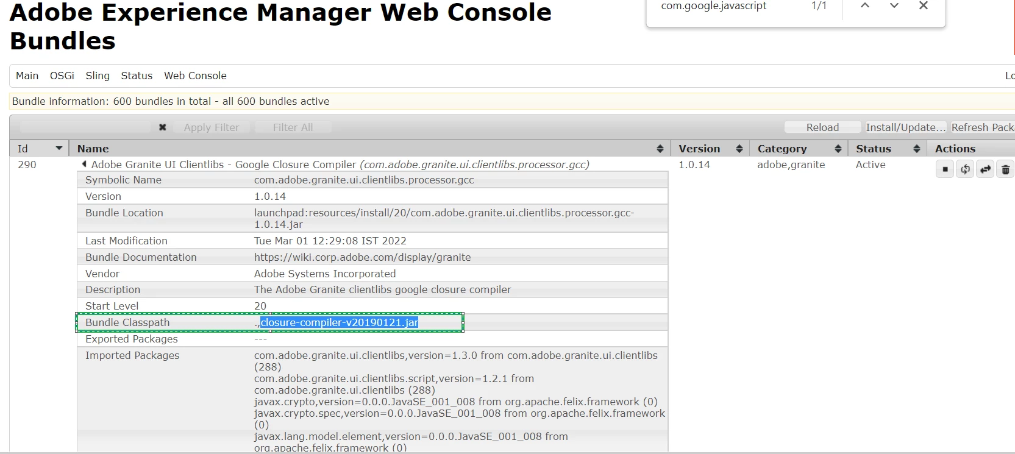The height and width of the screenshot is (454, 1015).
Task: Click the 1/1 match counter in find bar
Action: [819, 5]
